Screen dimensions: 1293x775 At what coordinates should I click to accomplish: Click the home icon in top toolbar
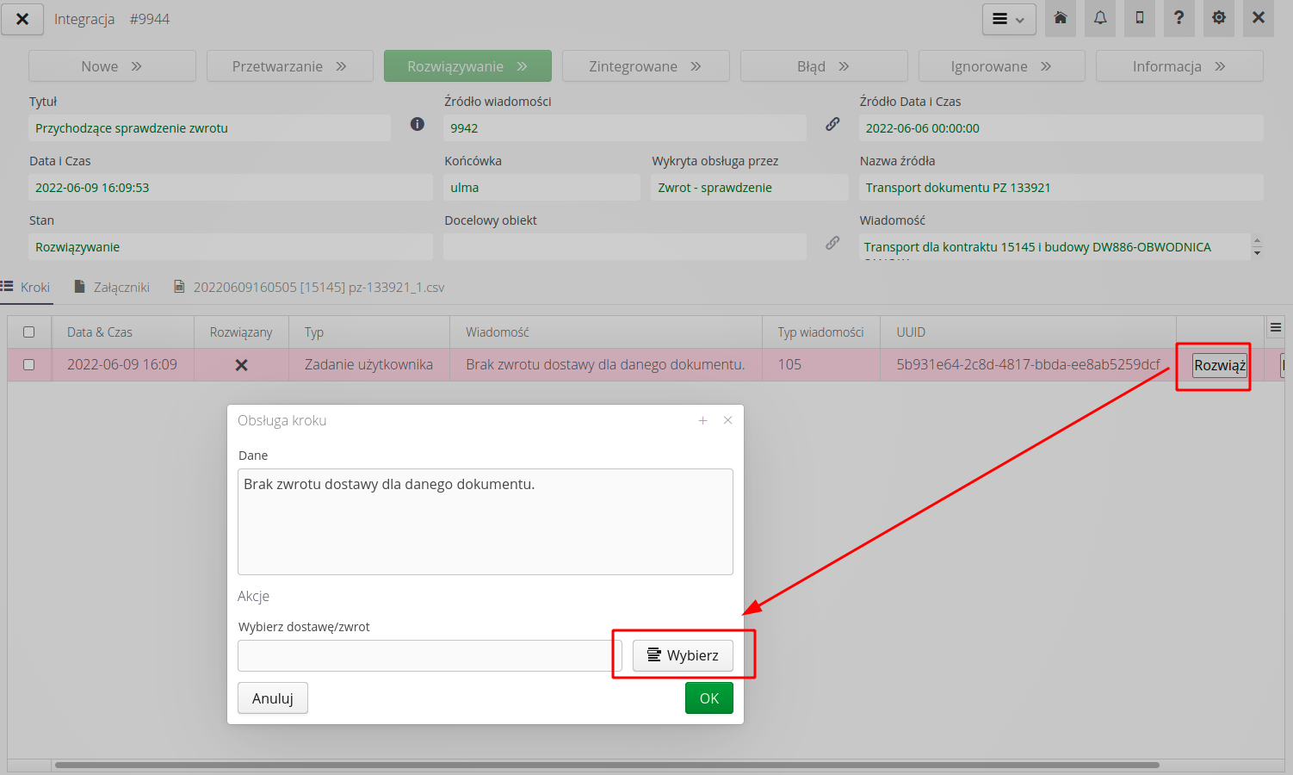pos(1060,18)
